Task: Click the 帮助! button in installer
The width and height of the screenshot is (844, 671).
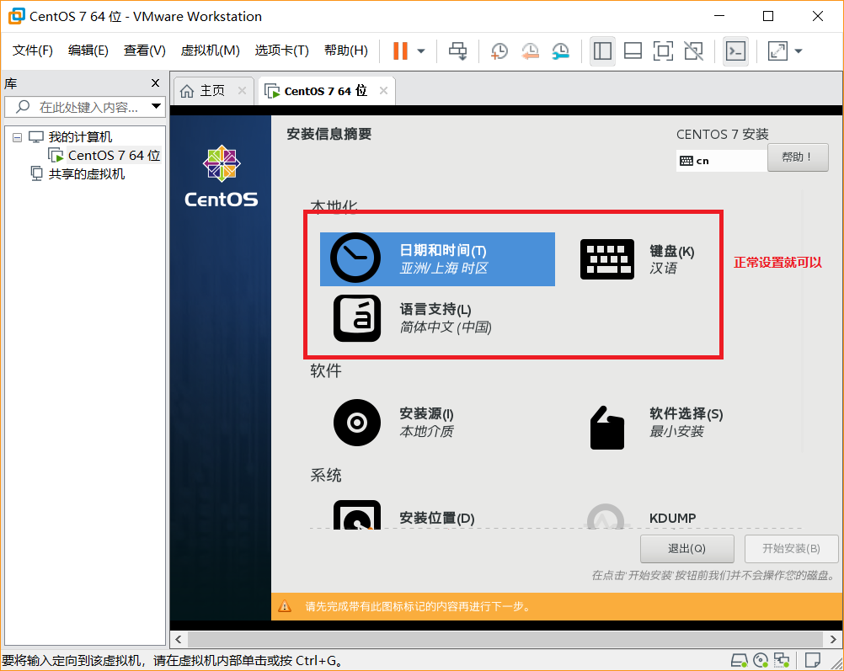Action: coord(797,157)
